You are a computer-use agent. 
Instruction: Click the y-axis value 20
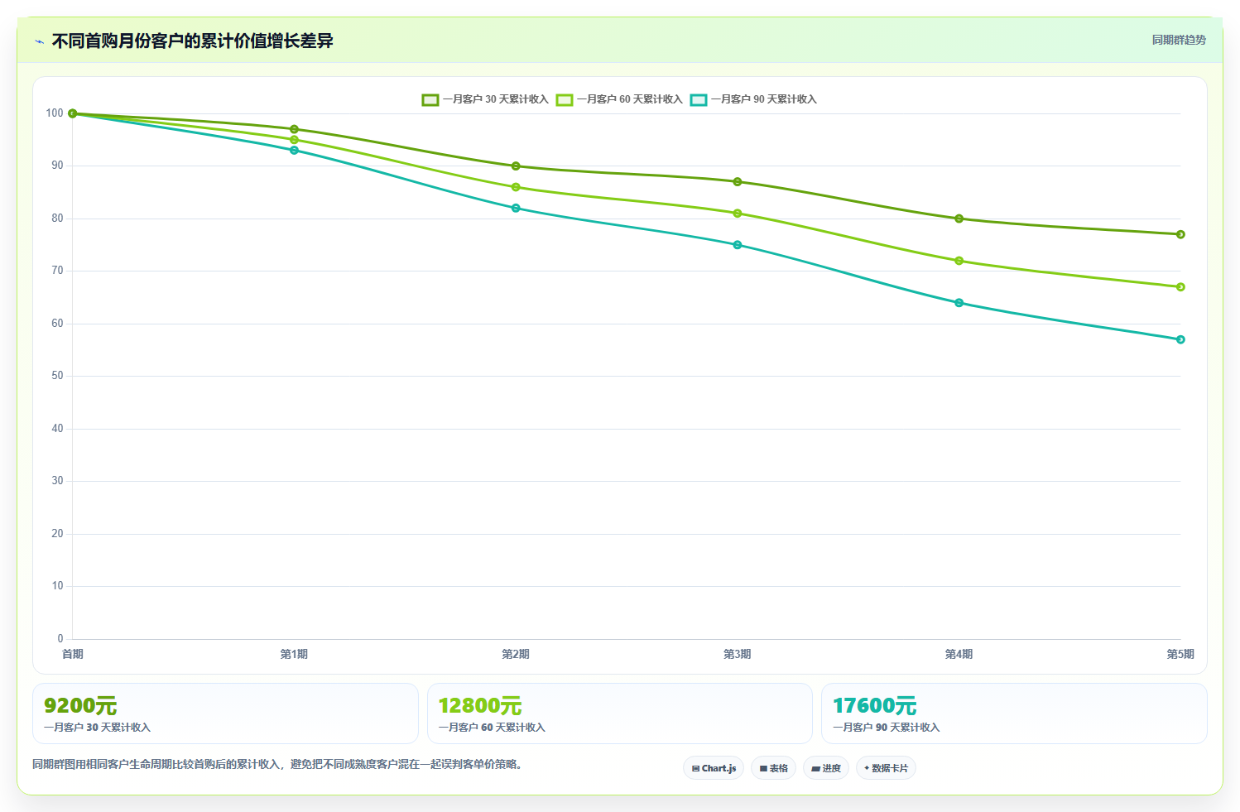tap(57, 534)
